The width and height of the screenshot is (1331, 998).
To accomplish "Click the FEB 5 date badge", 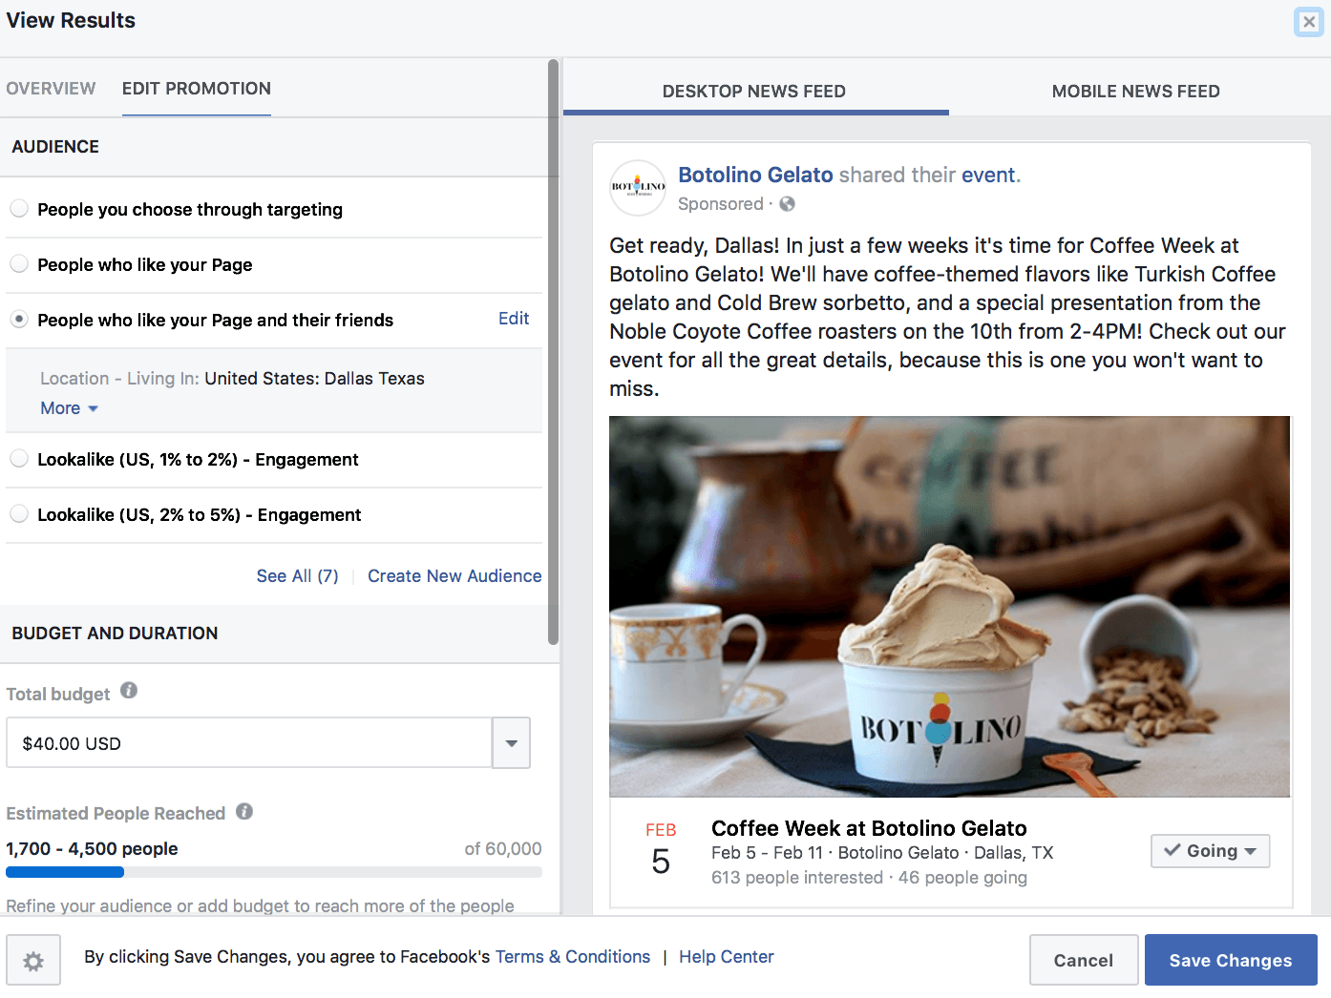I will tap(661, 850).
